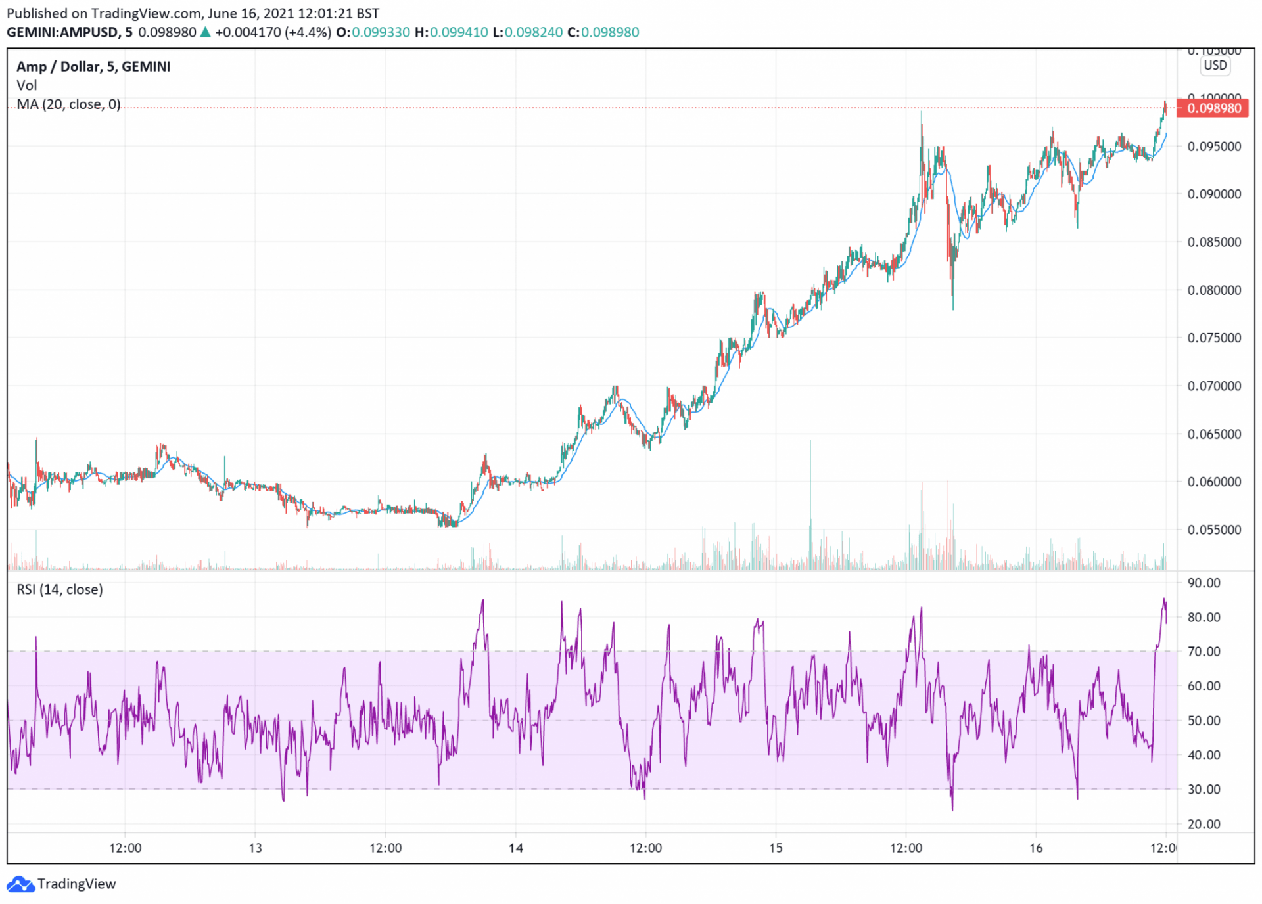1262x904 pixels.
Task: Click the bold date 14 on time axis
Action: [516, 848]
